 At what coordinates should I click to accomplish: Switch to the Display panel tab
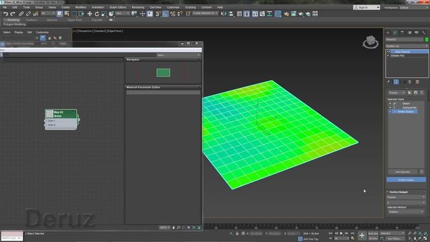click(x=417, y=33)
